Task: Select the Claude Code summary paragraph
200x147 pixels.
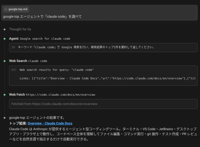Action: click(x=103, y=134)
